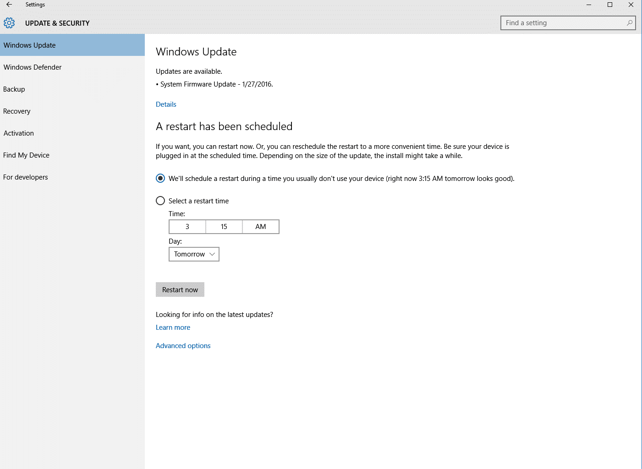Click the search magnifier icon
This screenshot has height=469, width=642.
pos(629,23)
